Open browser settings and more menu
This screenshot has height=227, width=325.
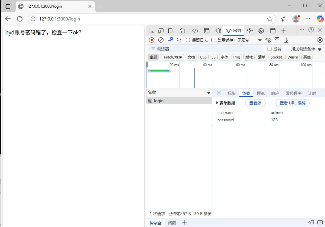pyautogui.click(x=308, y=19)
